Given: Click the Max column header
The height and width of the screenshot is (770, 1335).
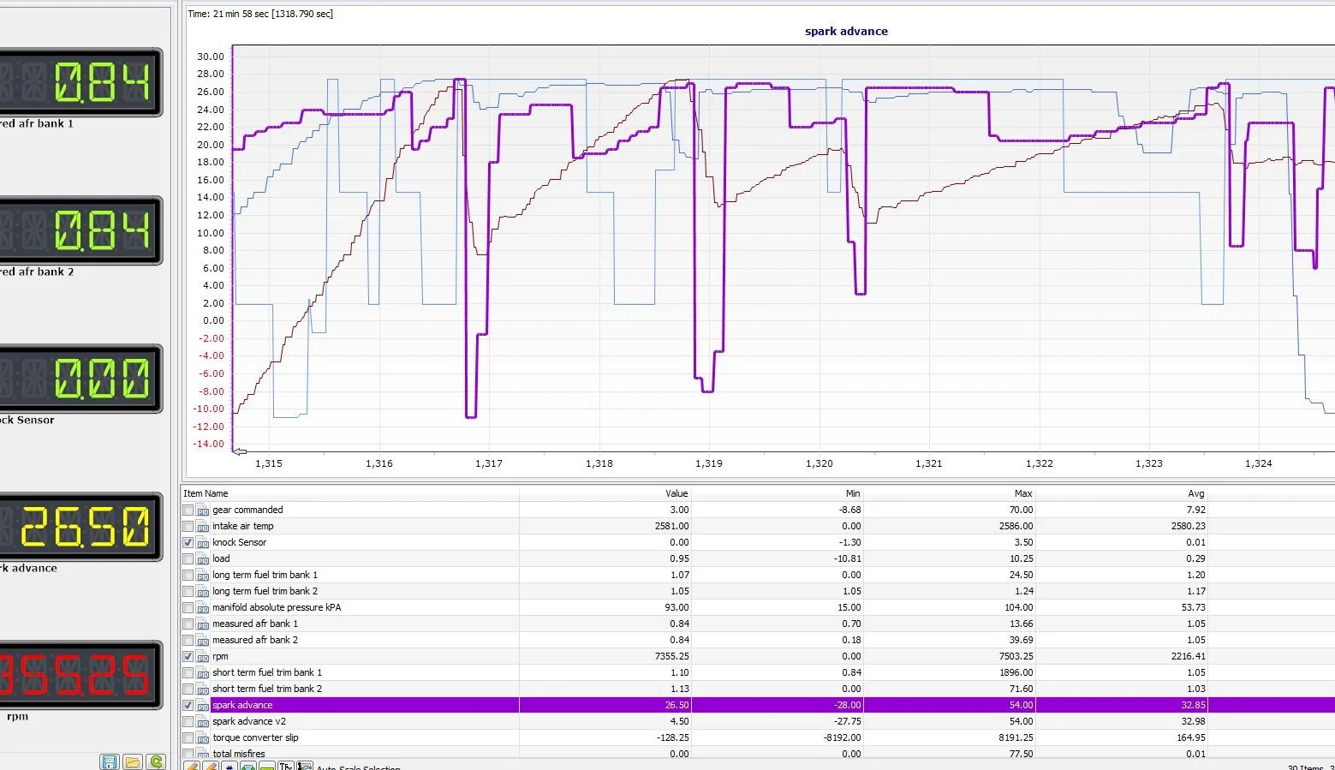Looking at the screenshot, I should (1022, 493).
